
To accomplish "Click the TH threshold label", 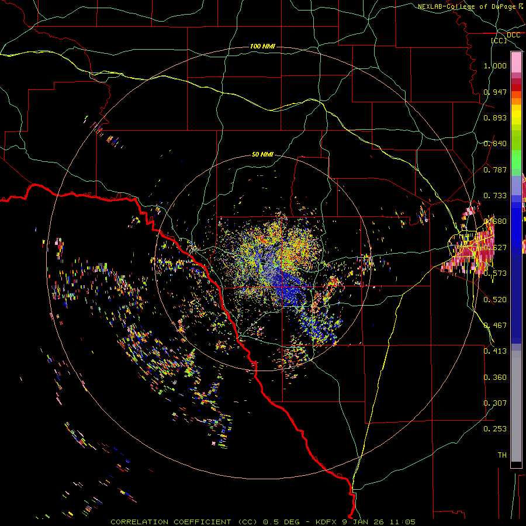I will point(502,455).
